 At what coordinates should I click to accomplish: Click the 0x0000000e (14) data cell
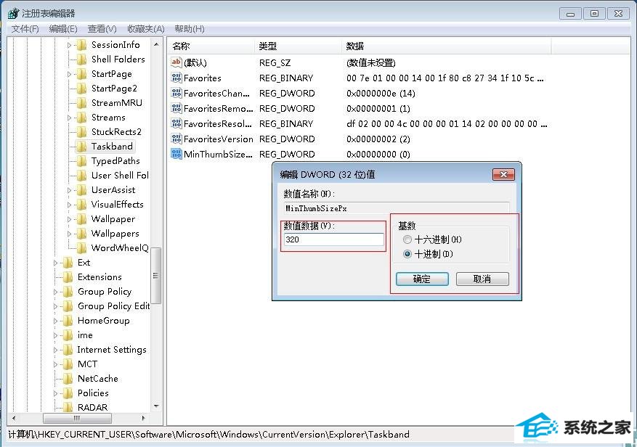[381, 94]
